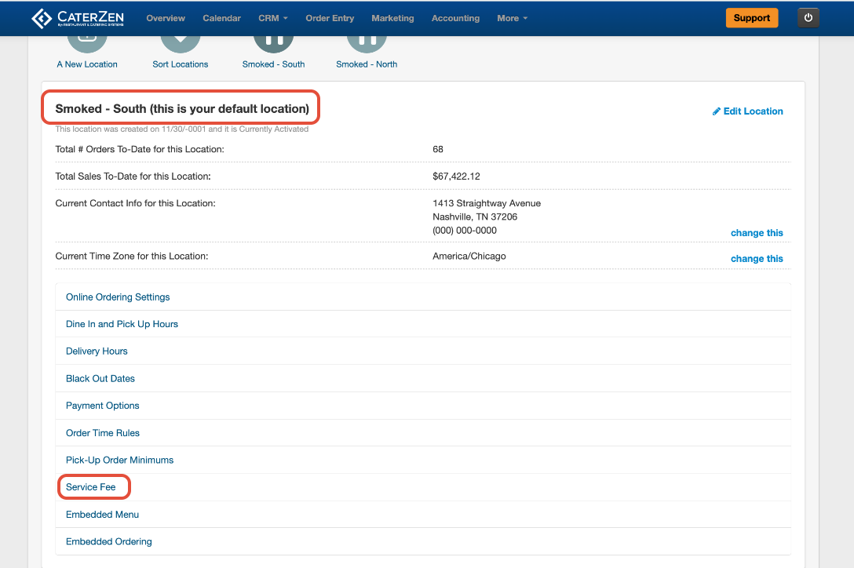The width and height of the screenshot is (854, 568).
Task: Click the Nashville, TN 37206 text
Action: [475, 217]
